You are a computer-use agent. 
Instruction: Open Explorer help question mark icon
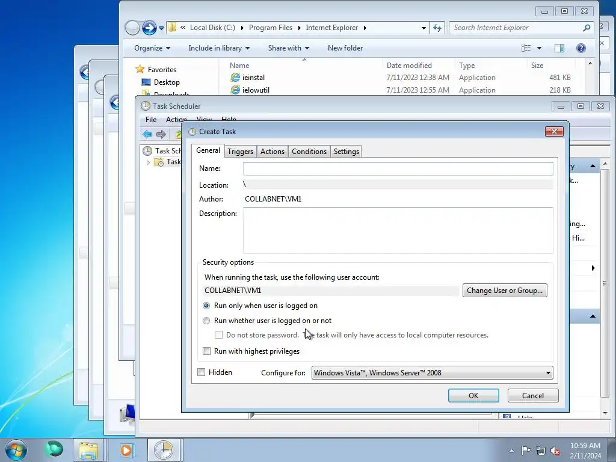(x=581, y=48)
